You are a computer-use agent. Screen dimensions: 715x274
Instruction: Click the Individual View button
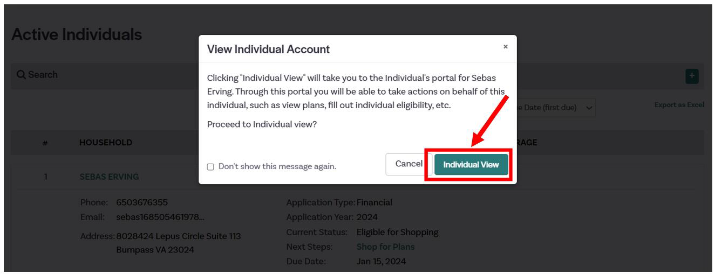471,164
